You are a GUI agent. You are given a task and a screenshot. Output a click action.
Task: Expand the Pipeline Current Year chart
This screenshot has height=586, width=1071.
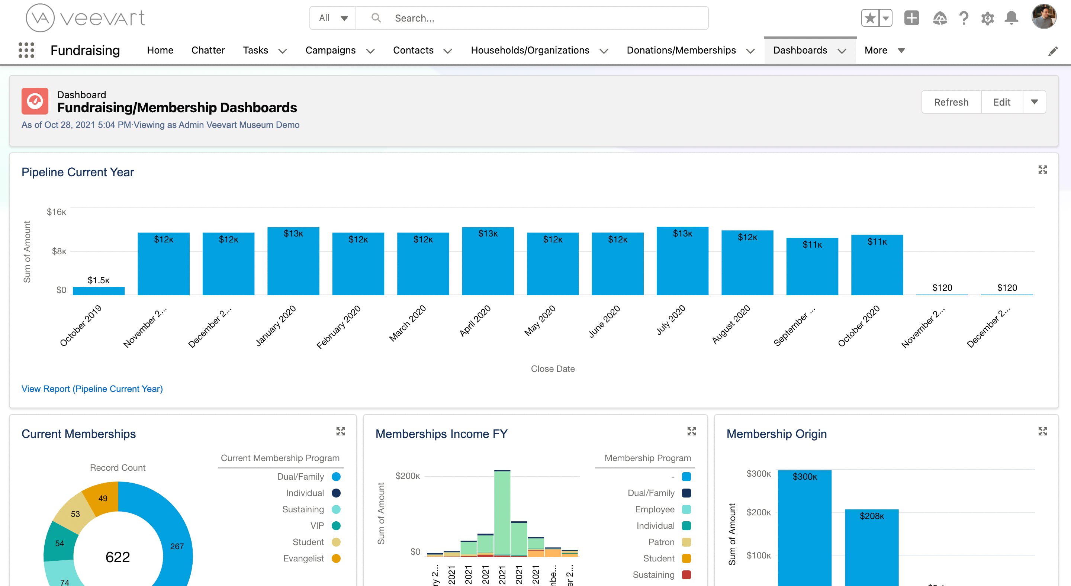tap(1042, 170)
